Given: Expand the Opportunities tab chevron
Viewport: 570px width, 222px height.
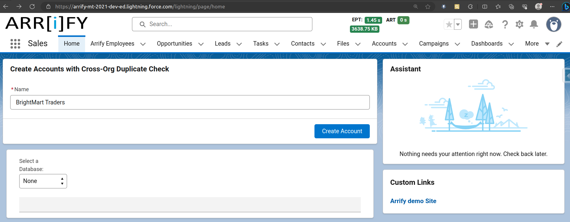Looking at the screenshot, I should pyautogui.click(x=201, y=44).
